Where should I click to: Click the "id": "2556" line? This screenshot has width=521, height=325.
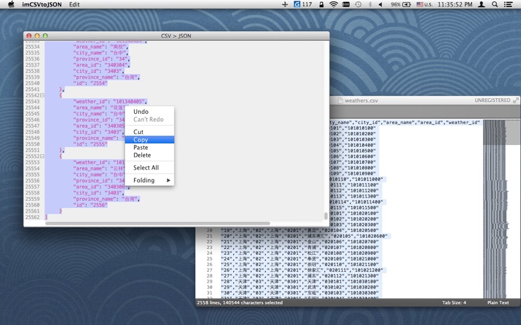click(91, 205)
